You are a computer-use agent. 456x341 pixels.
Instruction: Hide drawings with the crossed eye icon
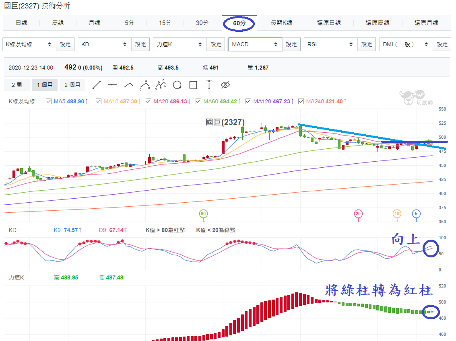point(225,85)
